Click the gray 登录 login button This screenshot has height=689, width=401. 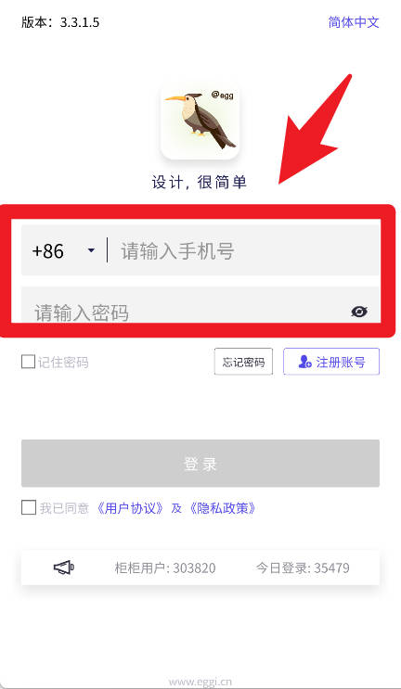click(200, 463)
